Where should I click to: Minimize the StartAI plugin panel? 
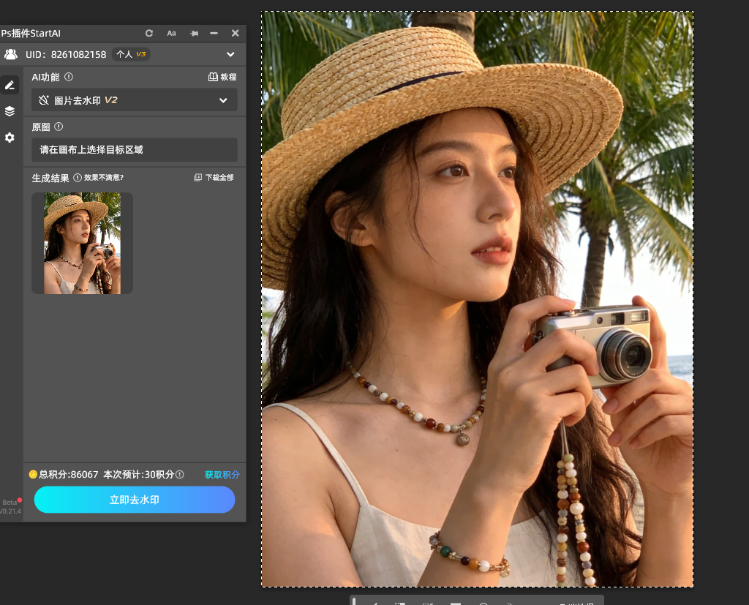pyautogui.click(x=214, y=33)
